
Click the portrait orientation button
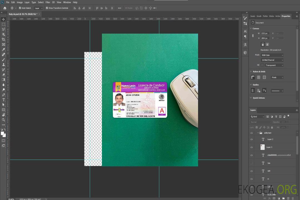click(263, 44)
